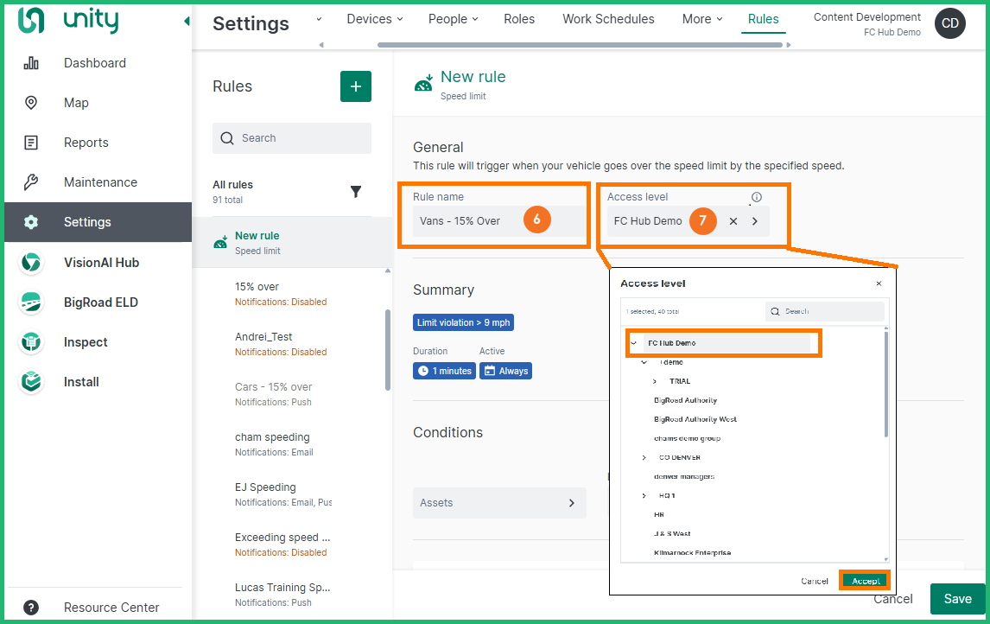Switch to the Work Schedules tab
990x624 pixels.
tap(608, 19)
